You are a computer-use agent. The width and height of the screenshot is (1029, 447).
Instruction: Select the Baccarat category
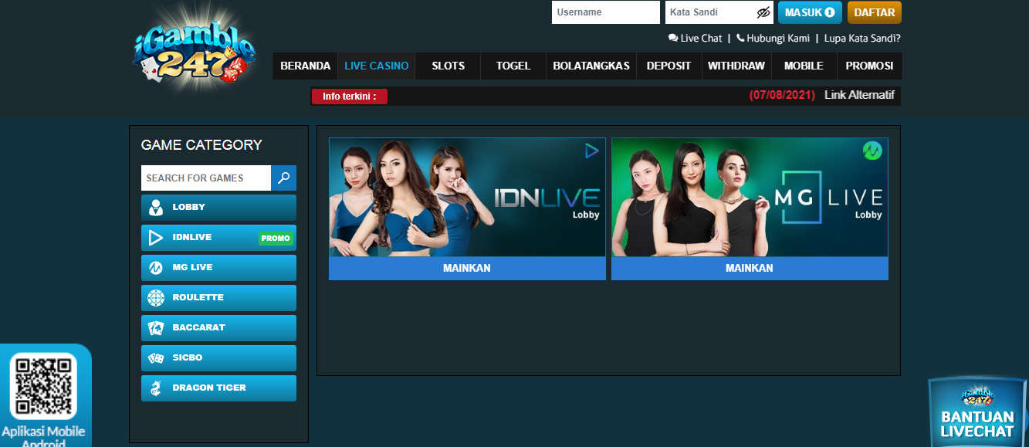tap(218, 328)
